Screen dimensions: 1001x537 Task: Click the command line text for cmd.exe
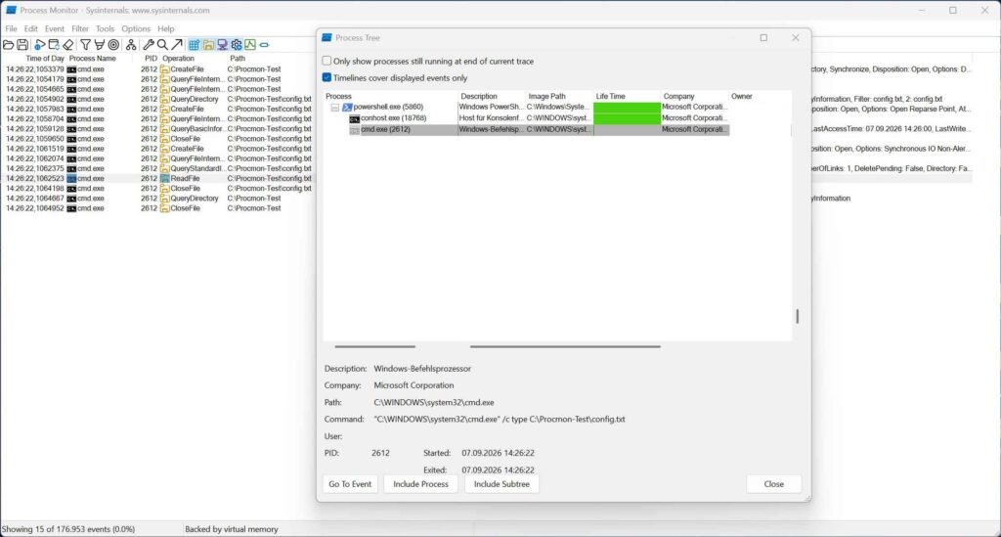point(500,420)
